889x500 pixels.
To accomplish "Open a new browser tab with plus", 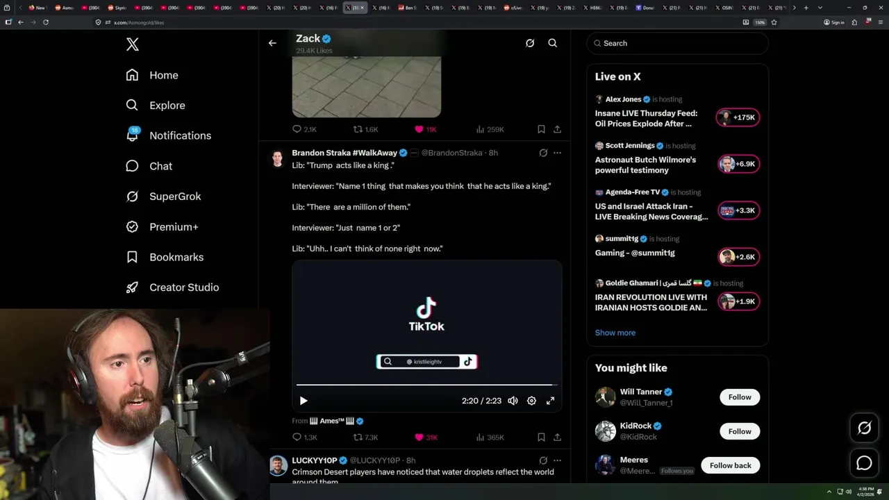I will coord(806,8).
